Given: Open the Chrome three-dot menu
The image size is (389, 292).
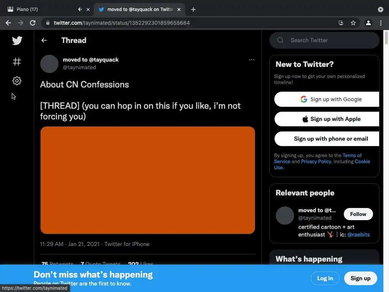Looking at the screenshot, I should pyautogui.click(x=381, y=23).
